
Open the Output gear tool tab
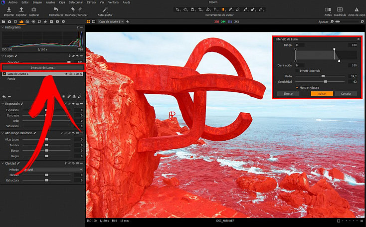63,21
